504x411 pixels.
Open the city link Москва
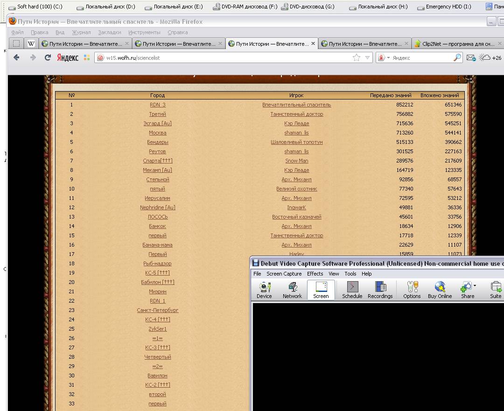(158, 133)
